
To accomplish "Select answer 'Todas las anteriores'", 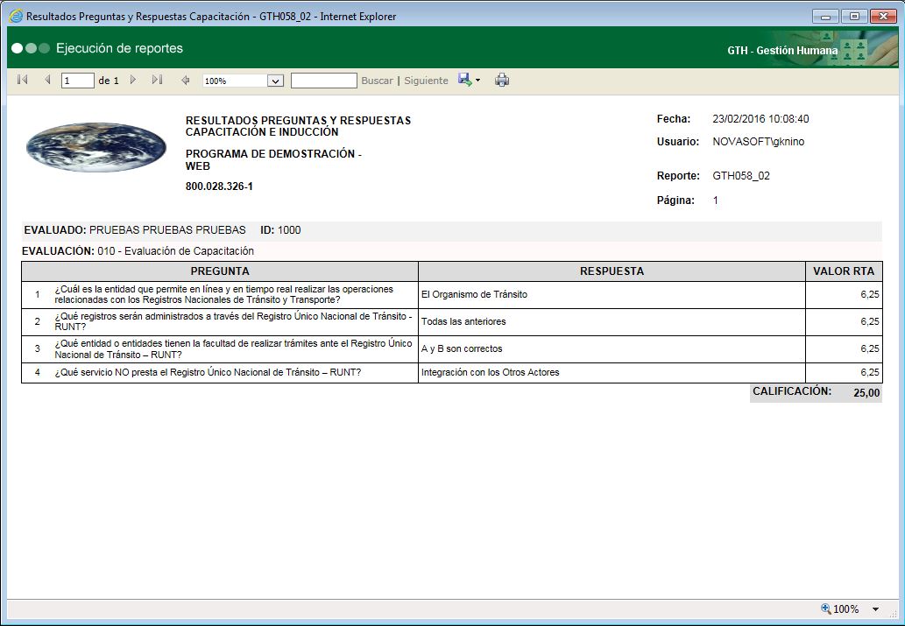I will (463, 321).
